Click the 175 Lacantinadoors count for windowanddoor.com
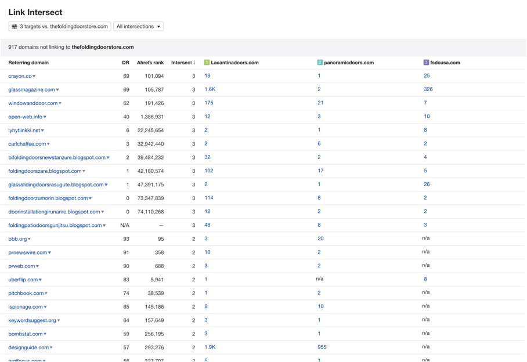This screenshot has width=527, height=362. [x=209, y=103]
